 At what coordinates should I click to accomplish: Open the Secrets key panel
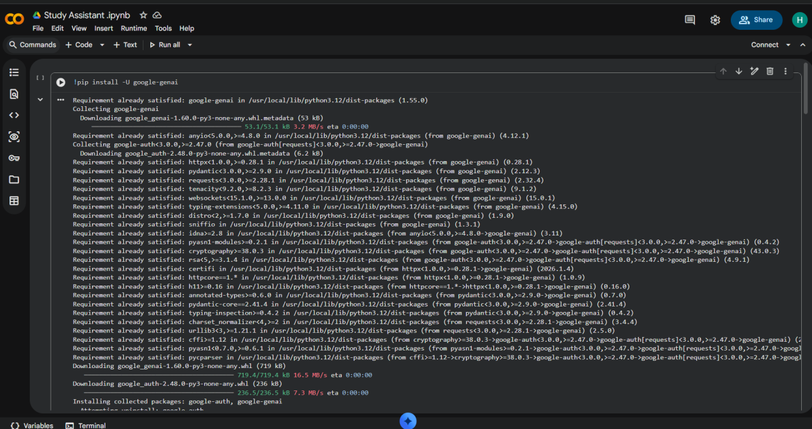[x=14, y=158]
